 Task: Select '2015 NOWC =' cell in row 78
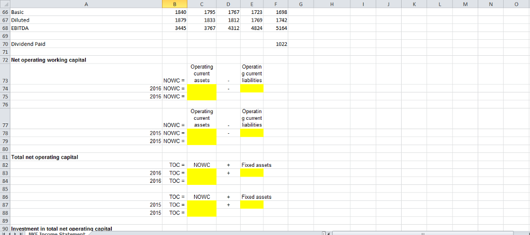click(175, 133)
